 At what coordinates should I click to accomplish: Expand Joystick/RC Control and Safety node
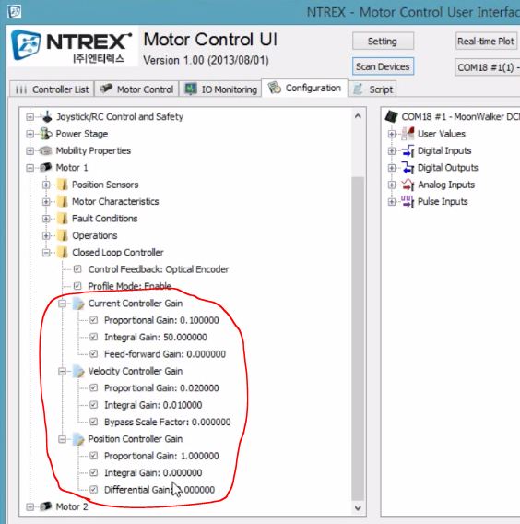coord(30,117)
